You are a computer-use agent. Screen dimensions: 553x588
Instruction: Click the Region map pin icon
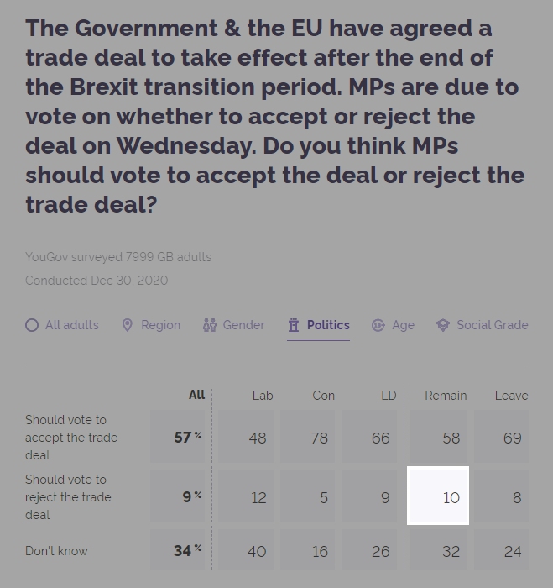point(128,325)
